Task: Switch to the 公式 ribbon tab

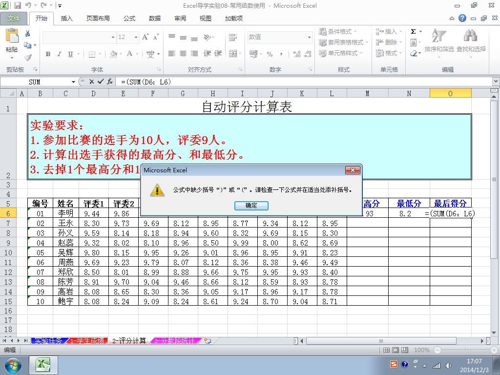Action: click(x=129, y=19)
